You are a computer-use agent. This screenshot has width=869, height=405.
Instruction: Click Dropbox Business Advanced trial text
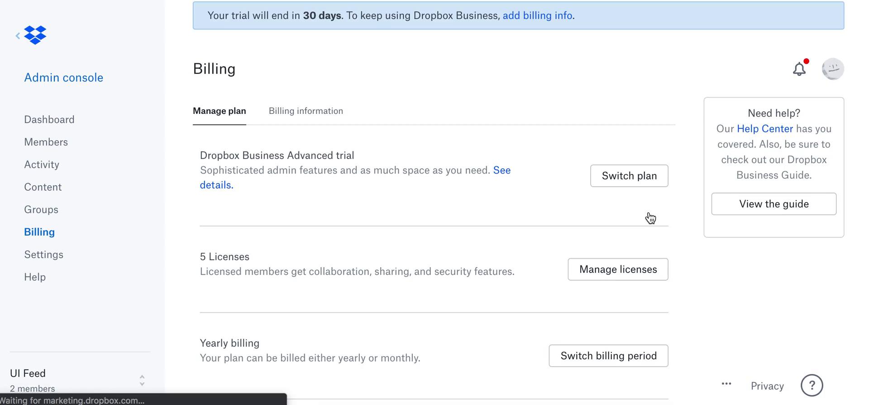pyautogui.click(x=277, y=155)
